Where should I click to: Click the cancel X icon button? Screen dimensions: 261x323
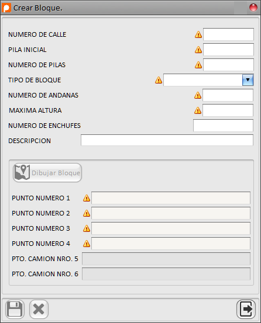pos(39,309)
